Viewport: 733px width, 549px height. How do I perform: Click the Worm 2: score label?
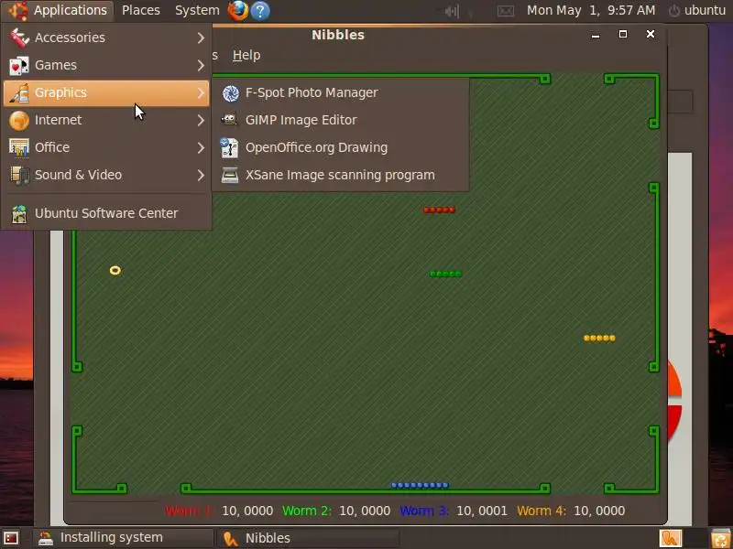[x=307, y=511]
